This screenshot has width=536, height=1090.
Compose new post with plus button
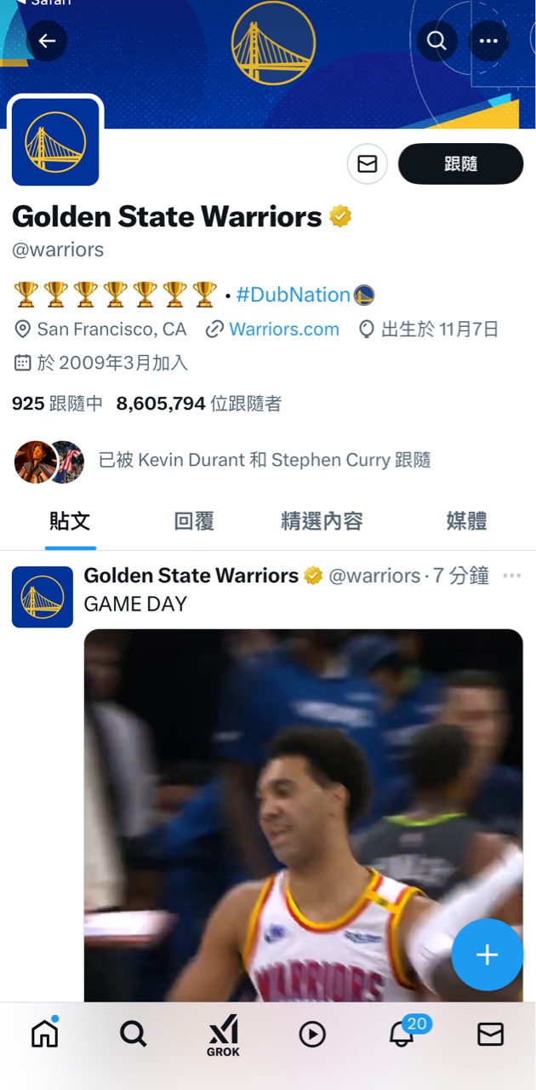488,955
